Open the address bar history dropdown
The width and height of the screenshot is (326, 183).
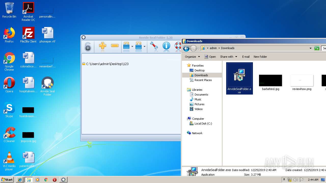(x=310, y=48)
